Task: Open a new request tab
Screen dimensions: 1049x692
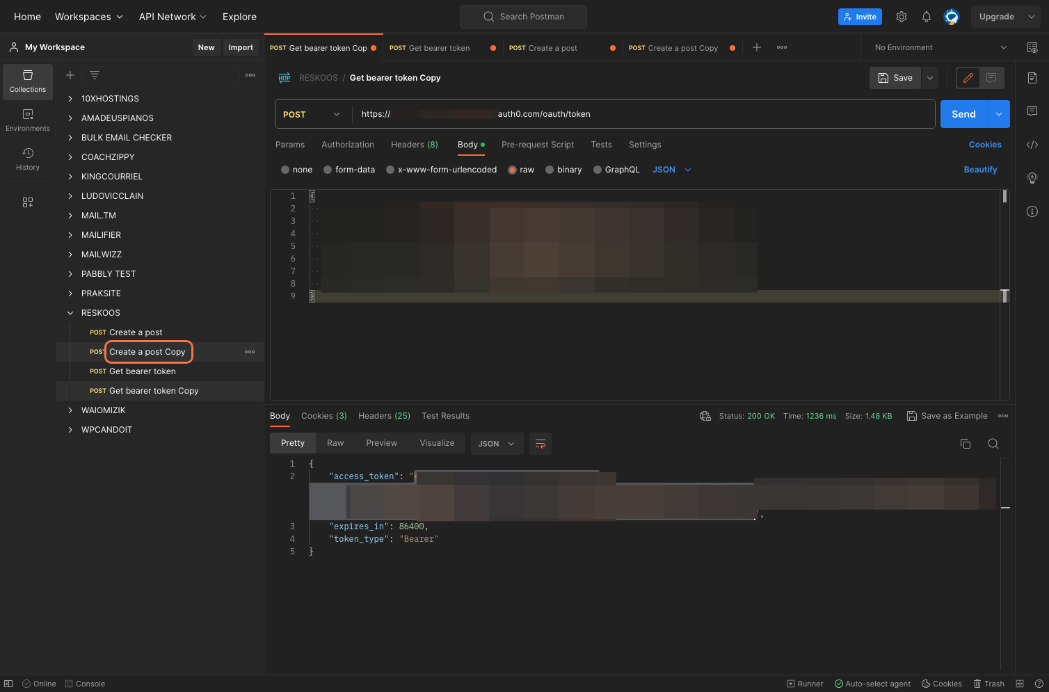Action: [757, 47]
